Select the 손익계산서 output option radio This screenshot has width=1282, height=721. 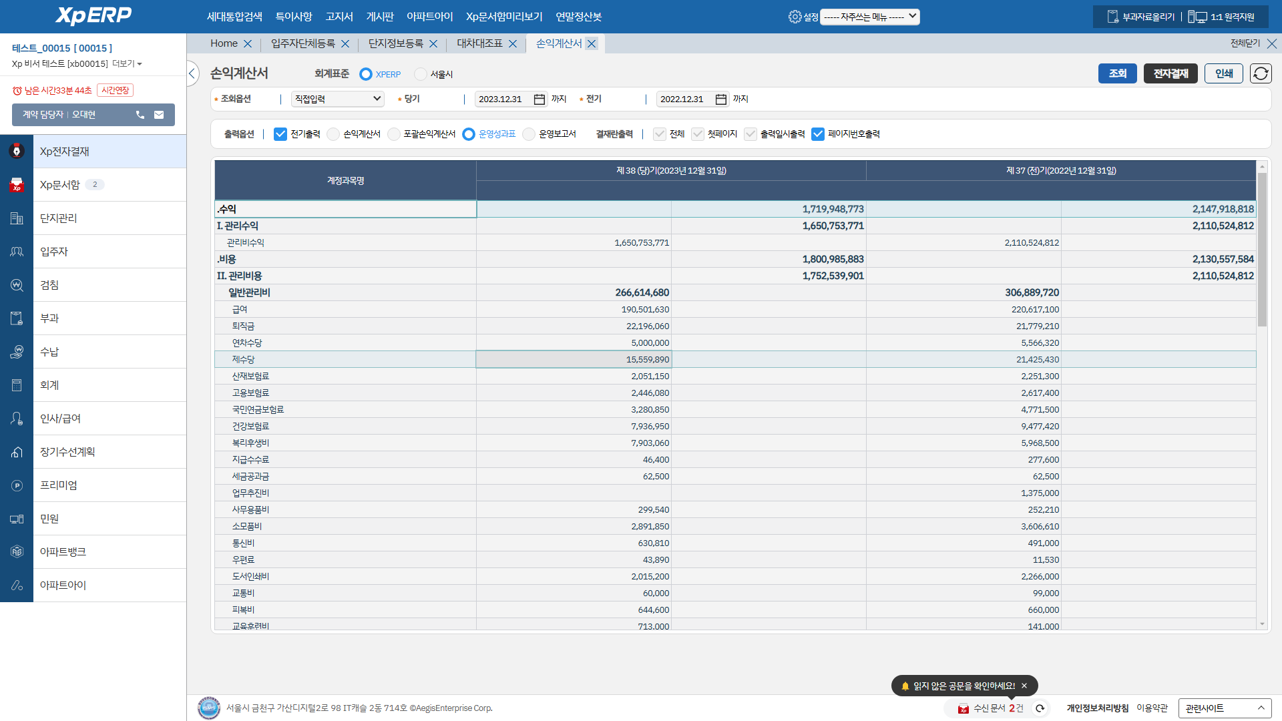(x=334, y=134)
